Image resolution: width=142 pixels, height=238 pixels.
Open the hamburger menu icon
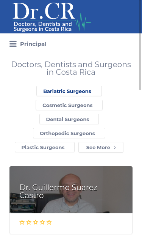tap(13, 44)
